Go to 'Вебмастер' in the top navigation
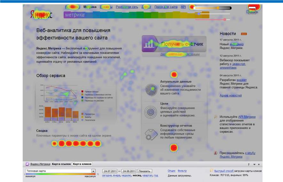The width and height of the screenshot is (283, 182). 73,7
